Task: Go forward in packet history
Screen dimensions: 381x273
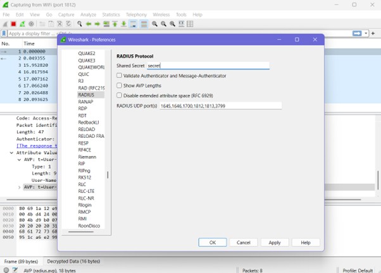Action: coord(97,24)
